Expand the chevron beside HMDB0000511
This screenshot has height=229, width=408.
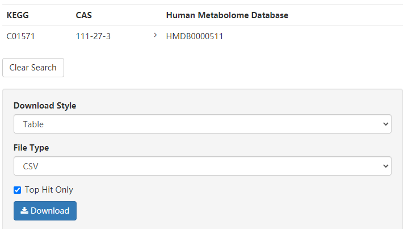[x=155, y=36]
